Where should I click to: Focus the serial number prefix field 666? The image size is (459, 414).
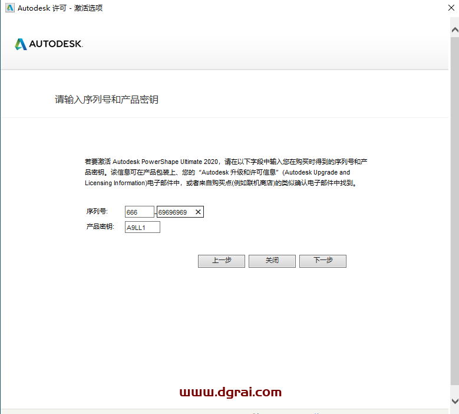click(x=139, y=212)
